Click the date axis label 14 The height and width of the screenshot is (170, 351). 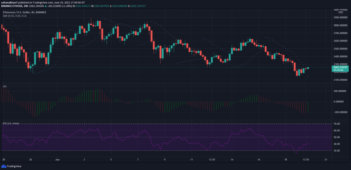coord(232,160)
